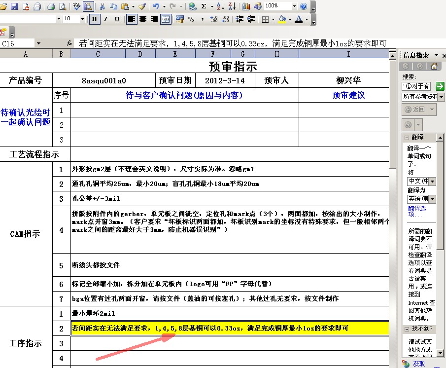446x368 pixels.
Task: Open the 信息检索 pane menu arrow
Action: 436,55
